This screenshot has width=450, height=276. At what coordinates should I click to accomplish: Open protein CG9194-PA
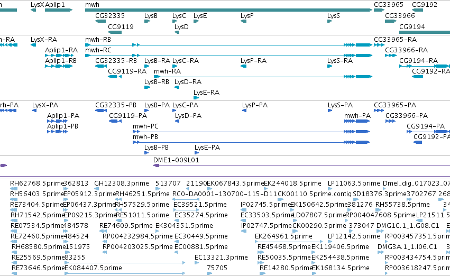[428, 132]
